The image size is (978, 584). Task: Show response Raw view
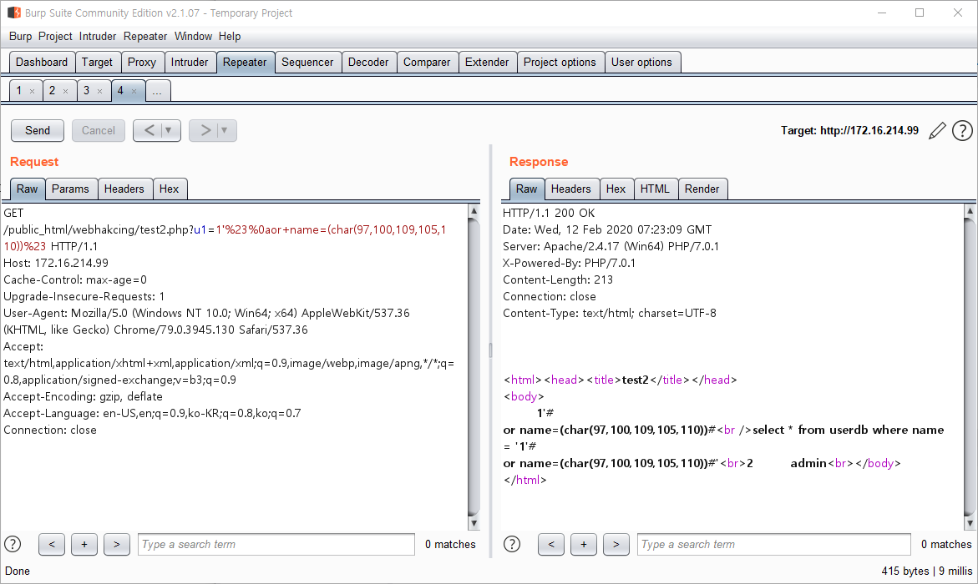pos(526,189)
